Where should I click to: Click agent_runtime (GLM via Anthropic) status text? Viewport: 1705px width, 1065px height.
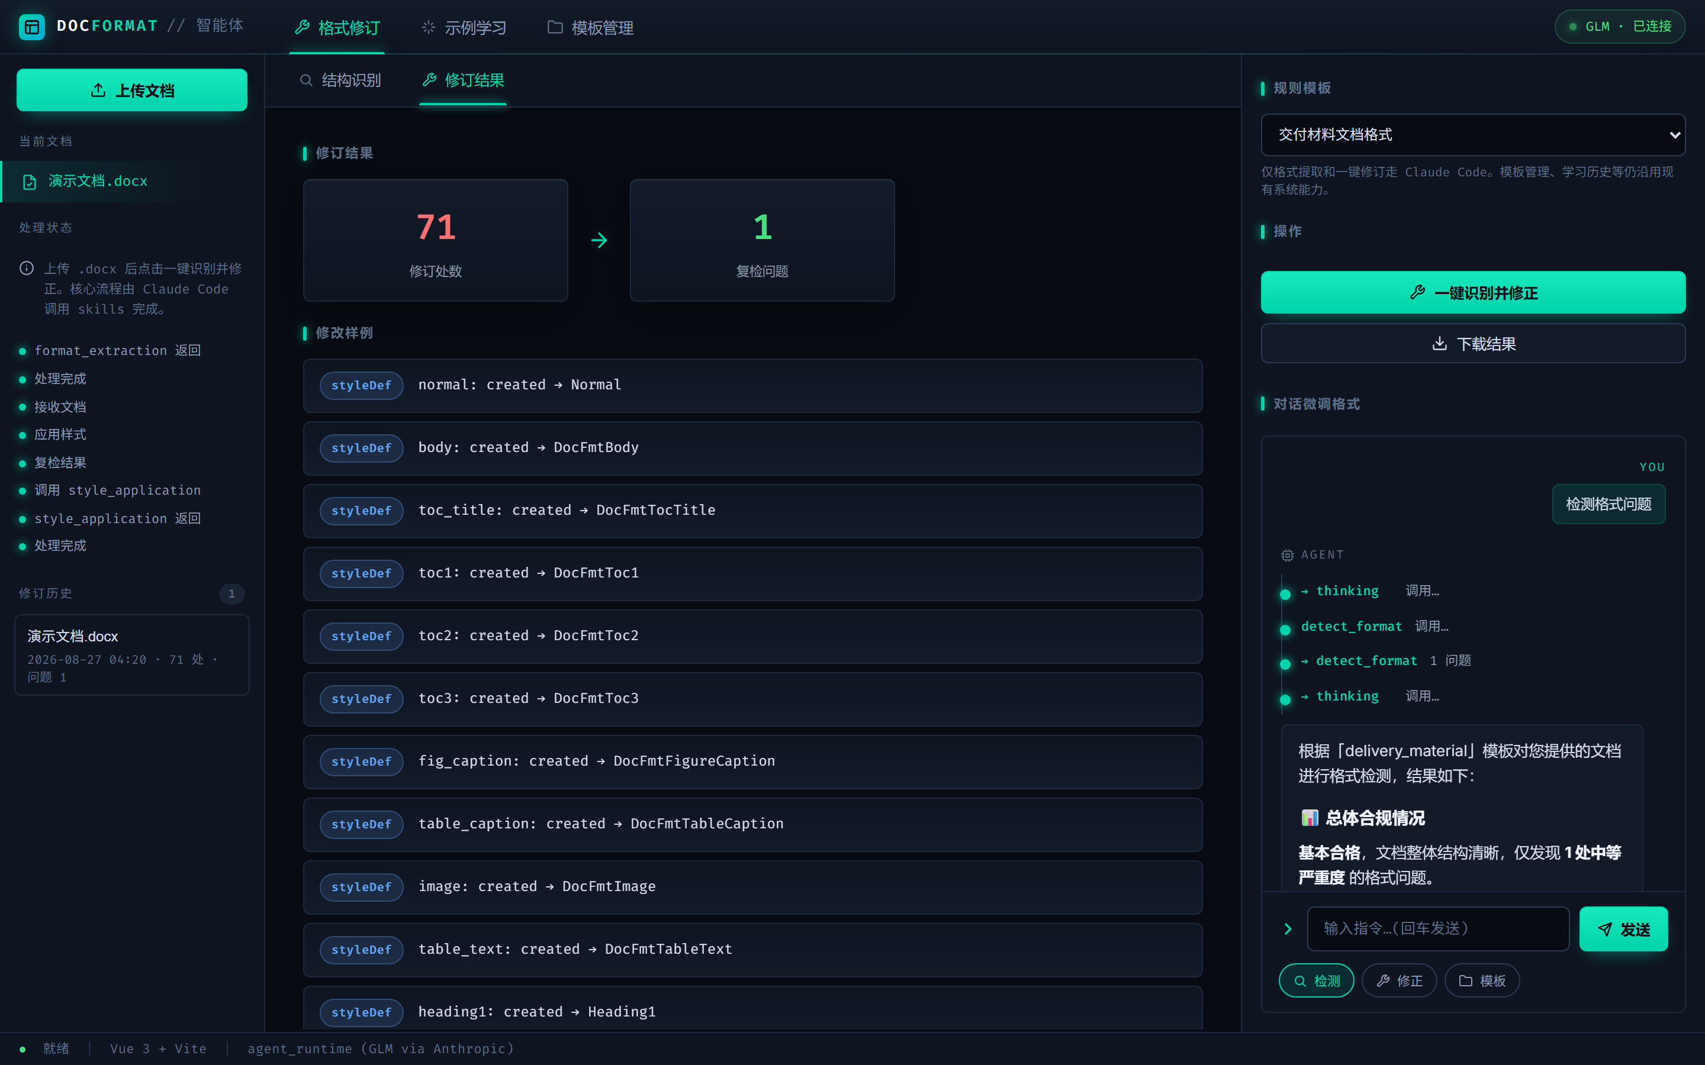(381, 1049)
